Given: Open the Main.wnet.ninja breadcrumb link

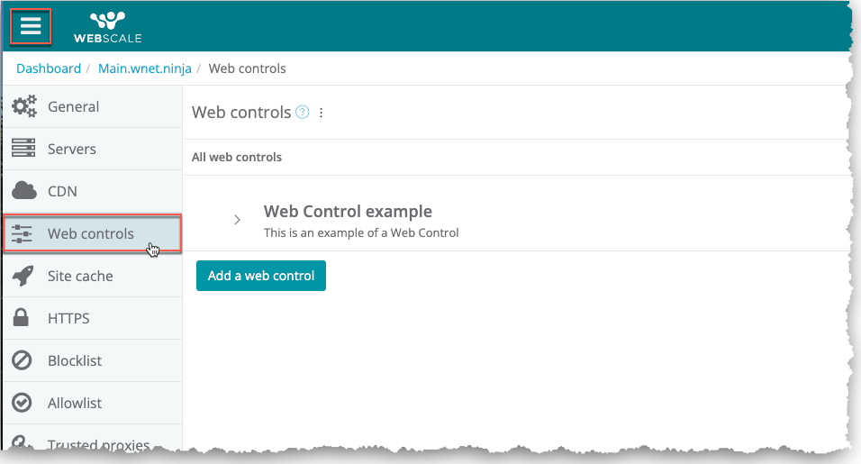Looking at the screenshot, I should 145,68.
